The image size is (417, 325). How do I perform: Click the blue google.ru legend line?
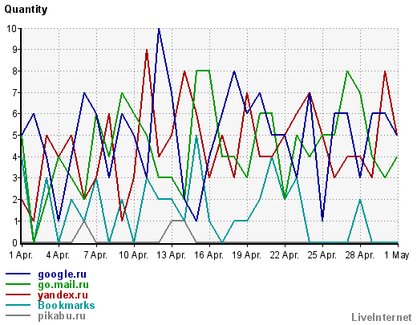click(x=18, y=274)
